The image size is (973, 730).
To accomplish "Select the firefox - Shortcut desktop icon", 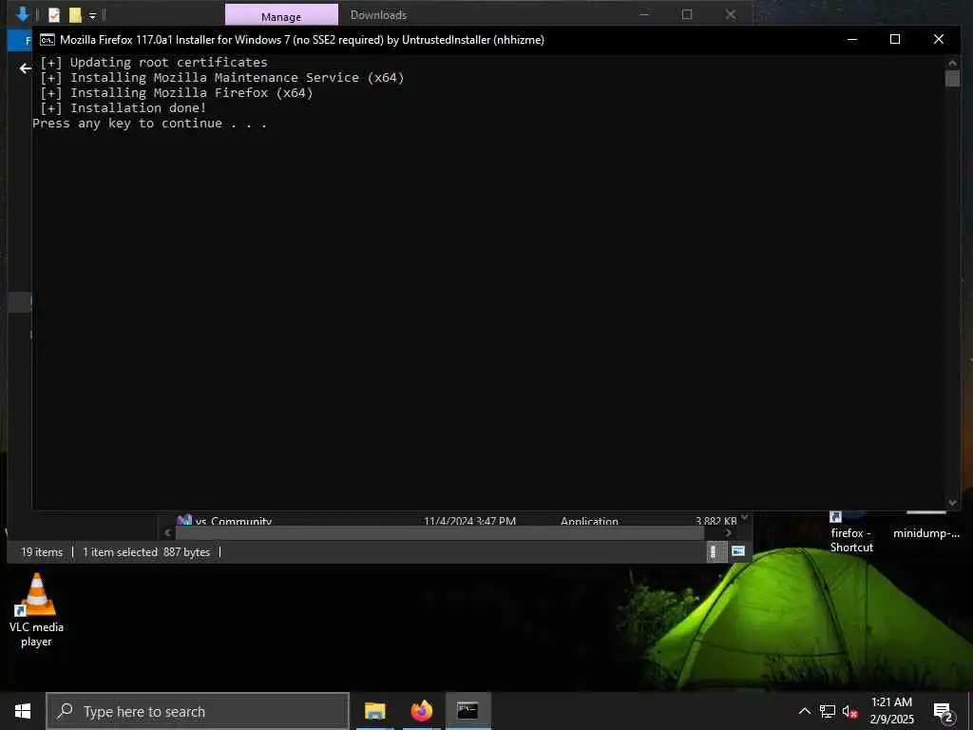I will click(x=851, y=532).
